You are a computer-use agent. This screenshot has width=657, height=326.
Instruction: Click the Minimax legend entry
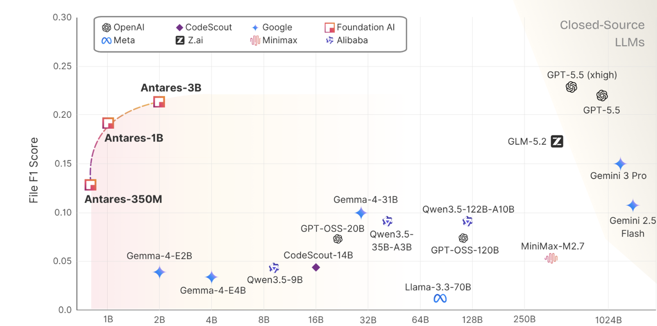coord(273,40)
